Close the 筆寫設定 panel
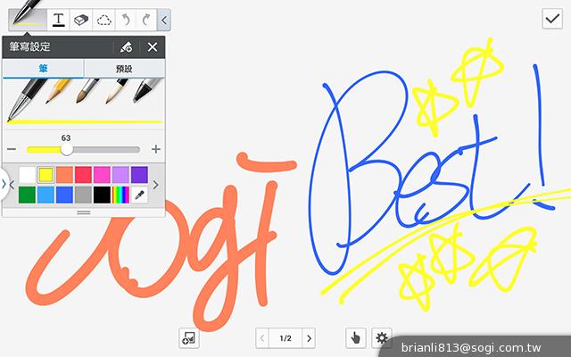The height and width of the screenshot is (357, 571). pos(153,47)
